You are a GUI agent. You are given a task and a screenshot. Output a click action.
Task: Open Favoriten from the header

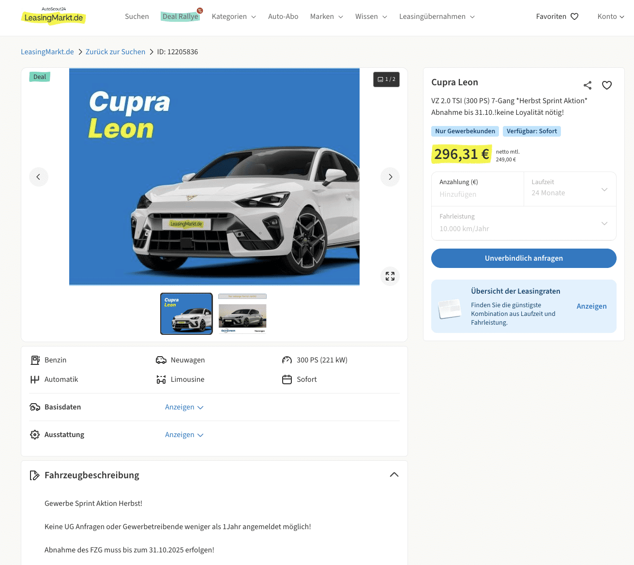pyautogui.click(x=557, y=16)
